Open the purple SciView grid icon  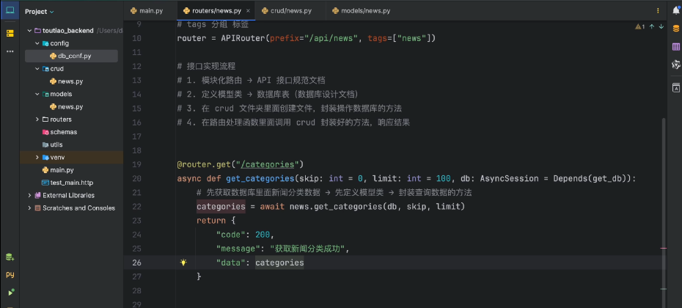676,46
